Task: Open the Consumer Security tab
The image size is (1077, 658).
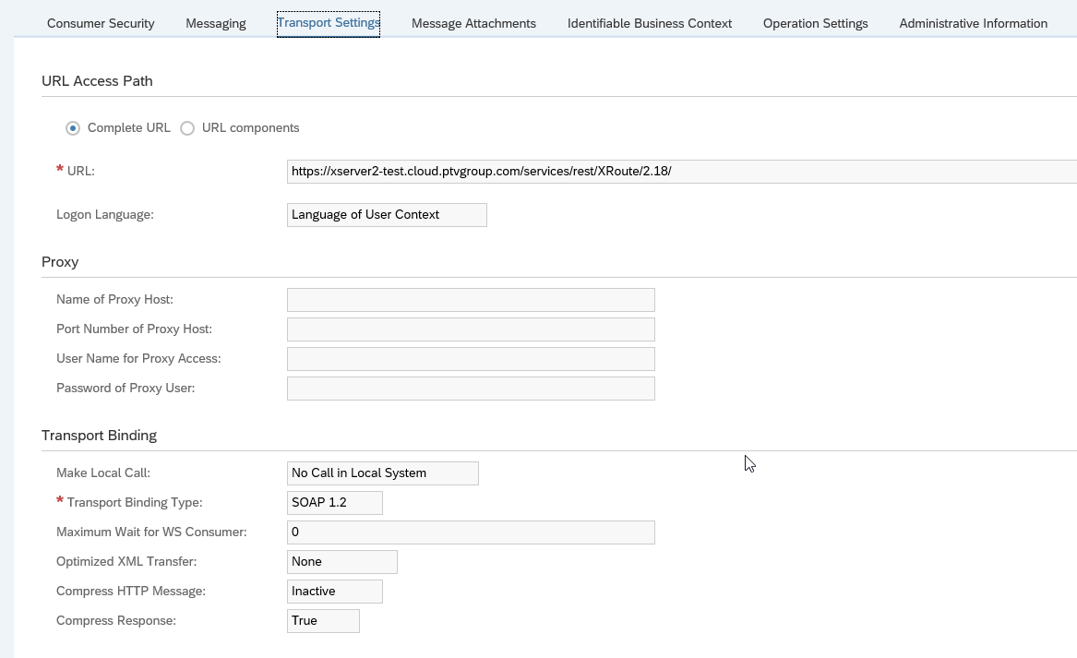Action: pos(101,23)
